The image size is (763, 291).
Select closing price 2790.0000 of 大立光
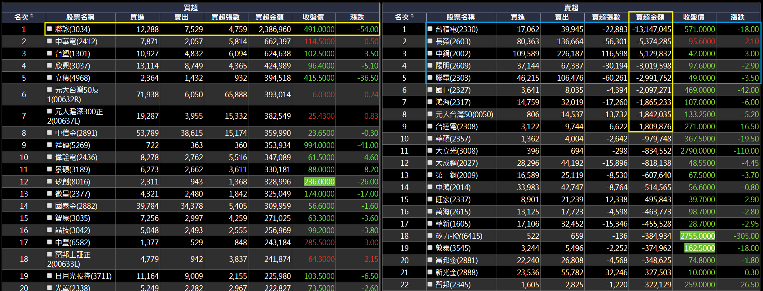click(698, 151)
